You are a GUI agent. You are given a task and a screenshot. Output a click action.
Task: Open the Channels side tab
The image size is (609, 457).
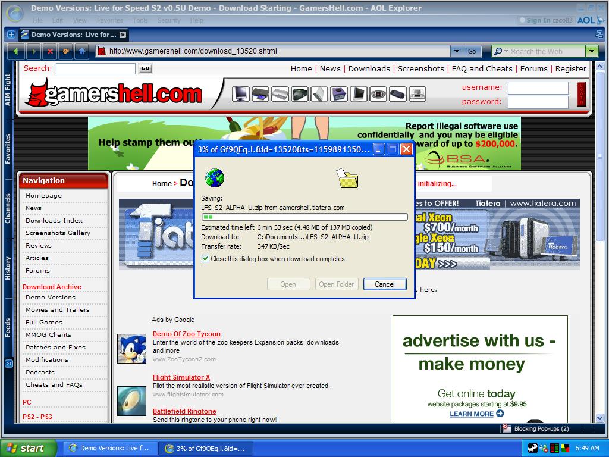(x=8, y=209)
